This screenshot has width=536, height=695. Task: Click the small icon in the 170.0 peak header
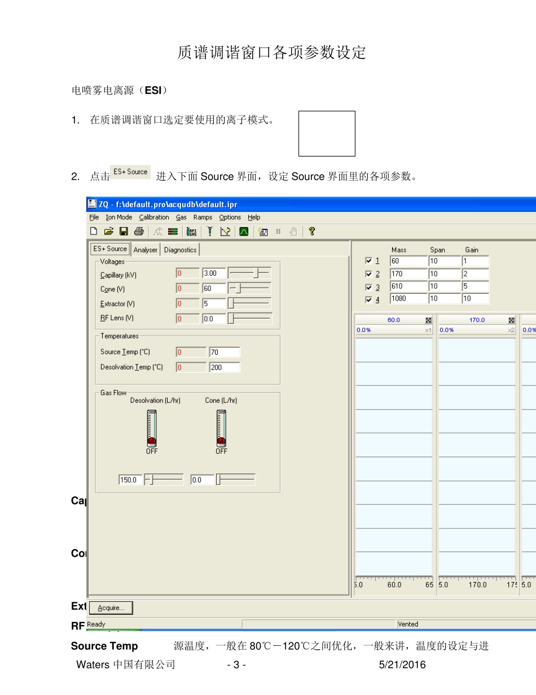(x=512, y=320)
